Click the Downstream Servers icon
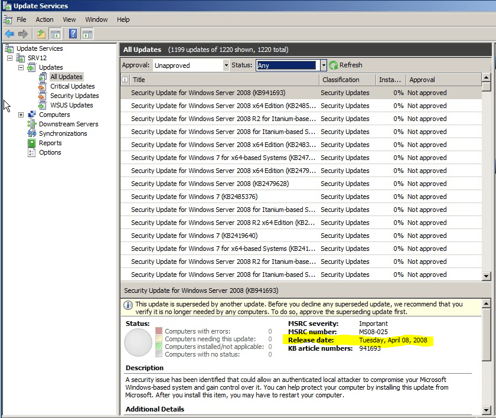Screen dimensions: 496x418 (x=32, y=124)
